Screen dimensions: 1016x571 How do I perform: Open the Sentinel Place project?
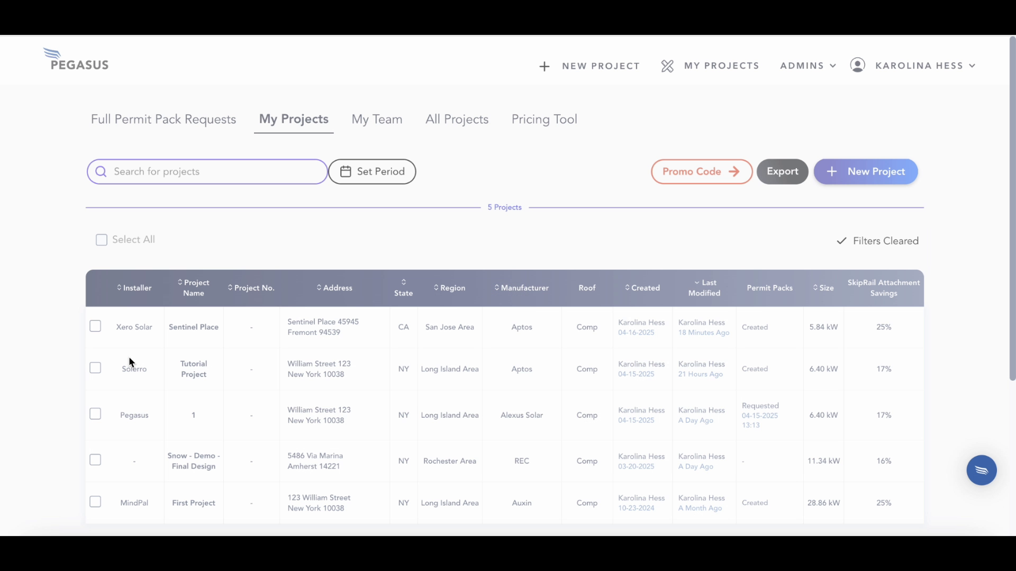pyautogui.click(x=194, y=327)
